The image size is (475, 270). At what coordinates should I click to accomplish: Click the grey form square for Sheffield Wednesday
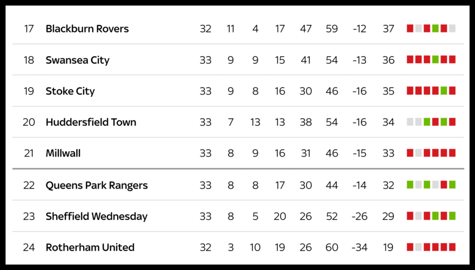(x=418, y=216)
